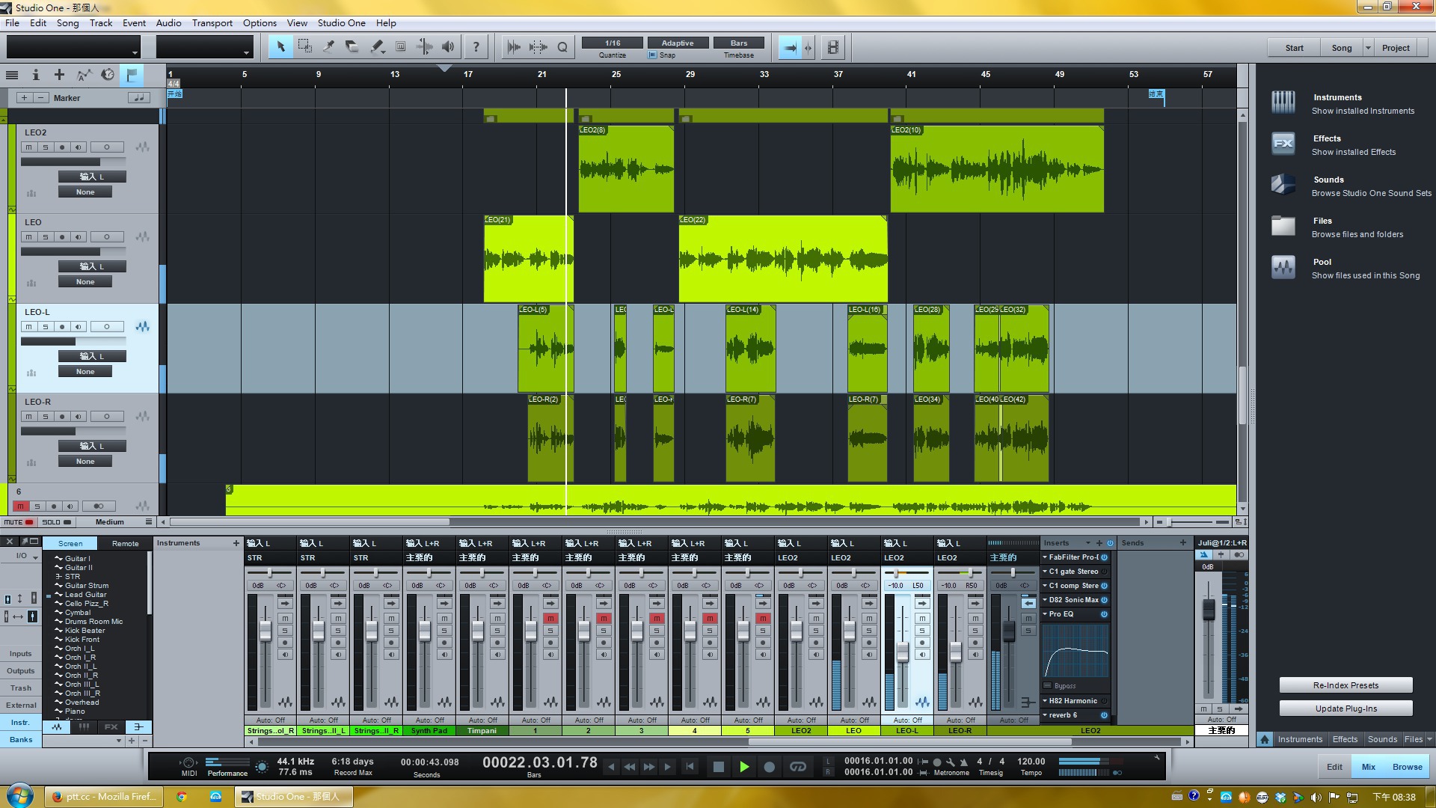Click the Add Tracks plus icon

(x=59, y=75)
